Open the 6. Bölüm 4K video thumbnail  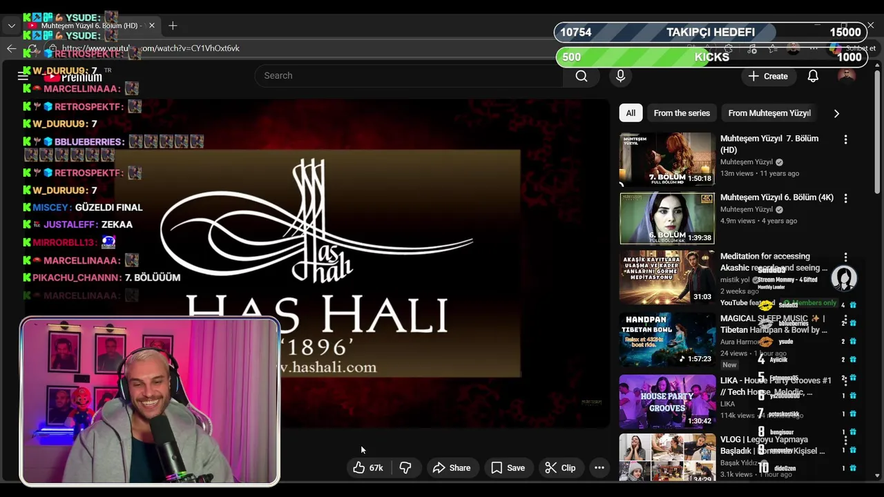click(x=666, y=218)
